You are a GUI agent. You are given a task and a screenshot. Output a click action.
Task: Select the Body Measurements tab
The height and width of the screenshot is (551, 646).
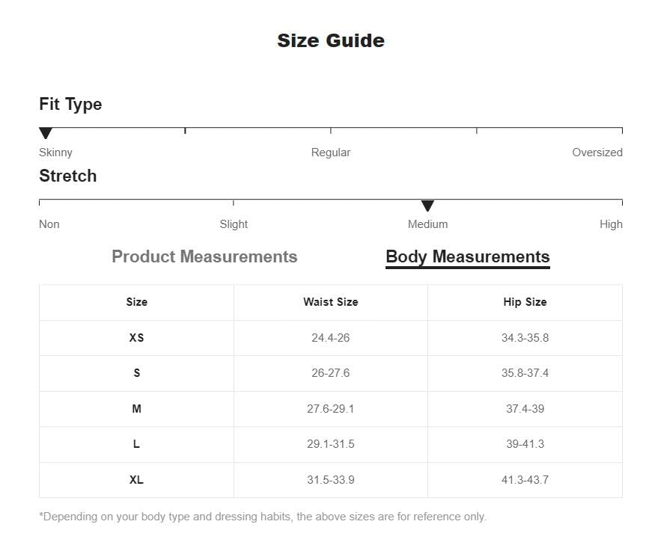(468, 257)
